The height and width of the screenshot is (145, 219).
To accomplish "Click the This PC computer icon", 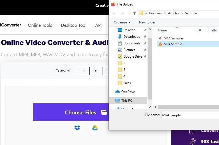I will (118, 101).
